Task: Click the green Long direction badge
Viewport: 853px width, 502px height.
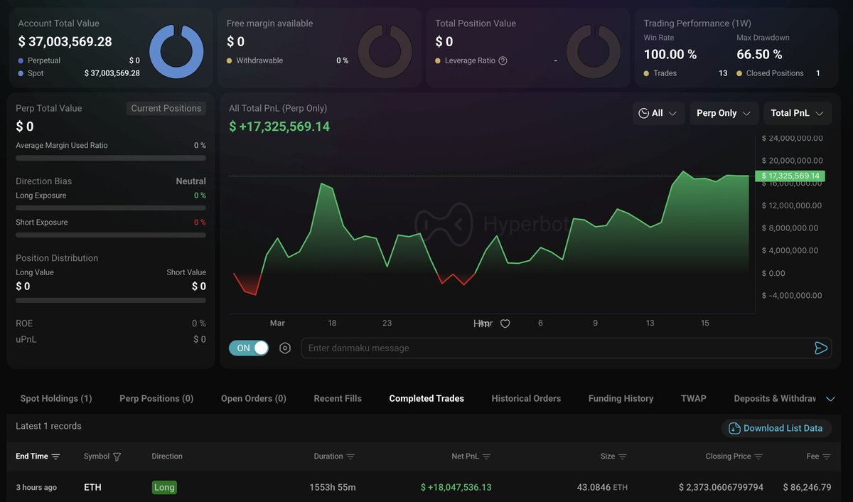Action: pyautogui.click(x=164, y=487)
